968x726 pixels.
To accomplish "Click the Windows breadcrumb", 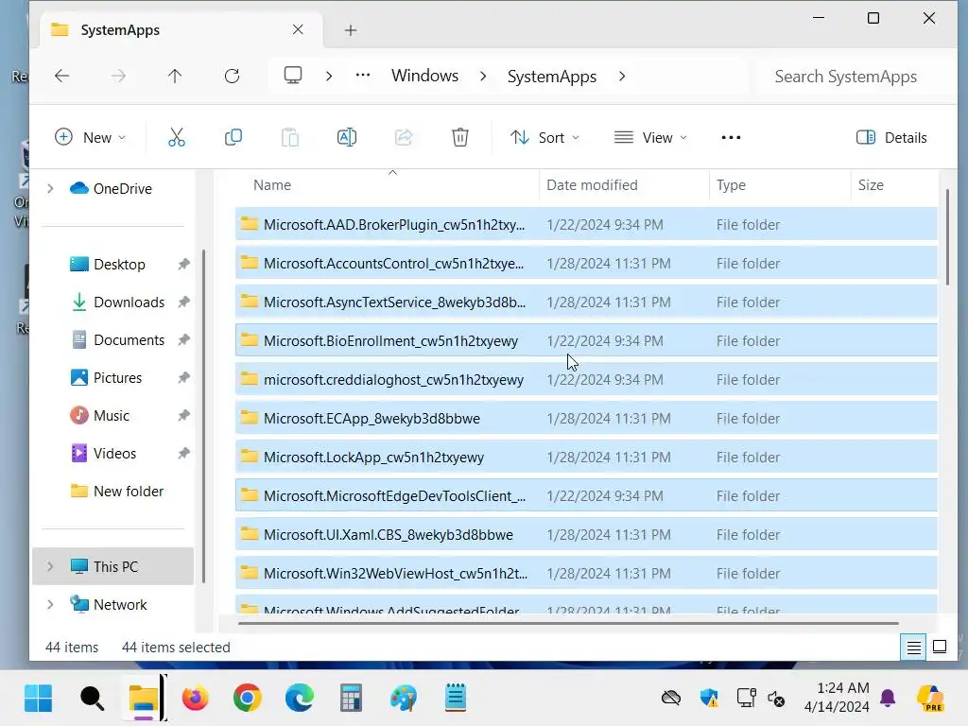I will click(424, 76).
